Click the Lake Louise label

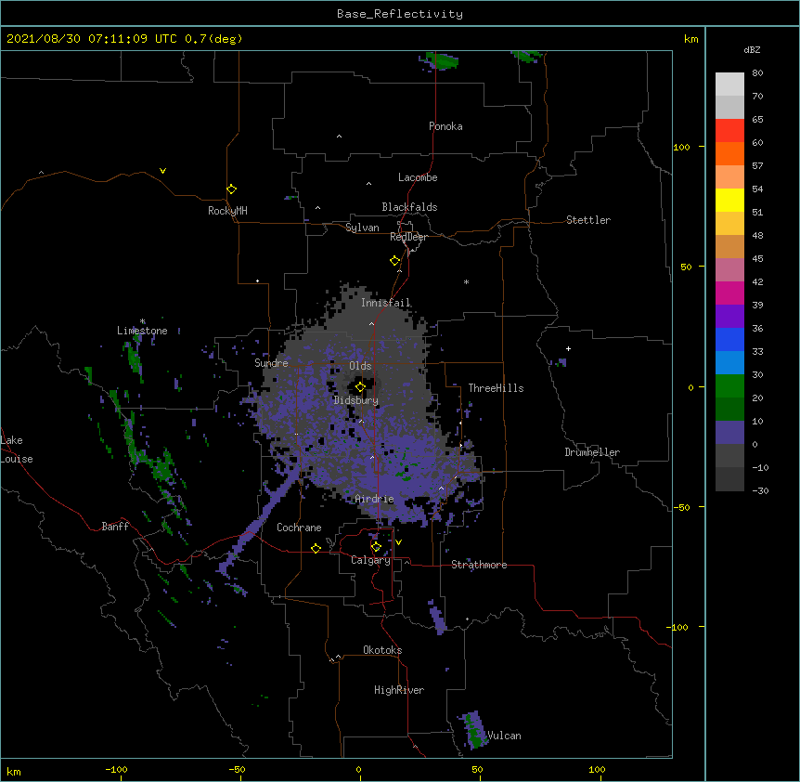point(17,450)
